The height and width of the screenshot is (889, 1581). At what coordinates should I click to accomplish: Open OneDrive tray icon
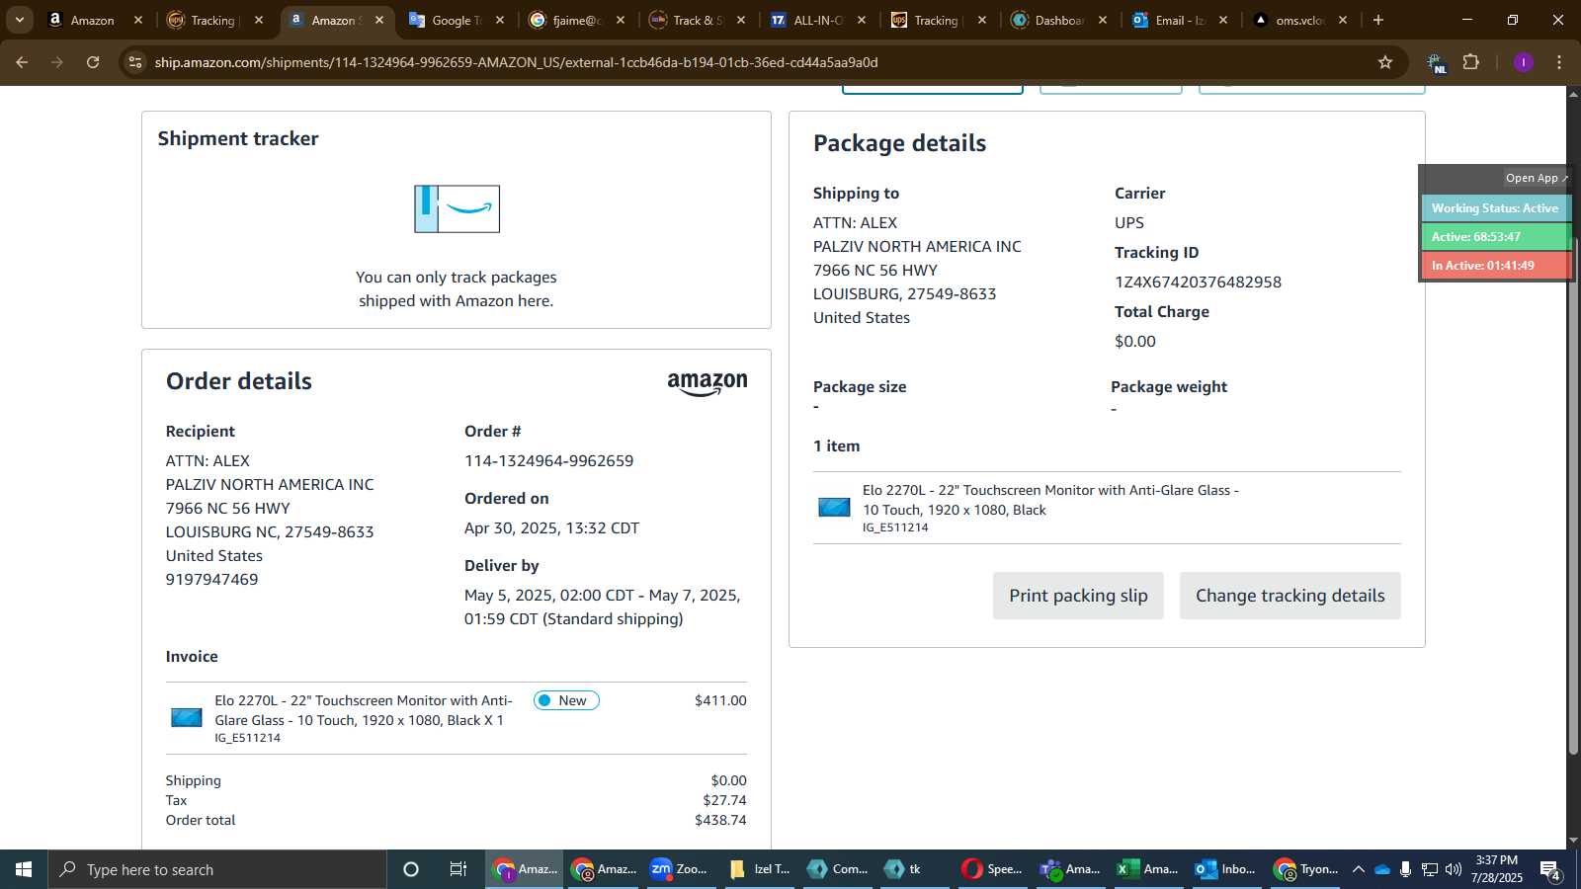tap(1382, 869)
